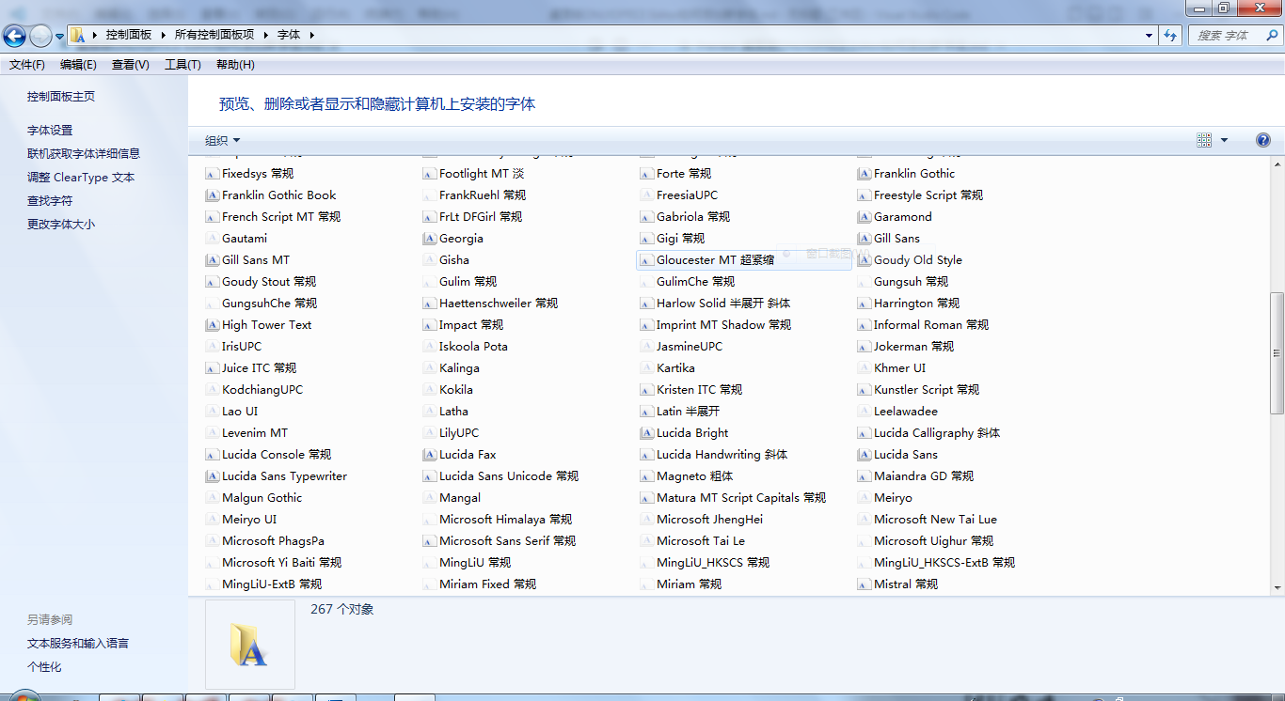Click the change view icon button
1285x701 pixels.
point(1204,140)
